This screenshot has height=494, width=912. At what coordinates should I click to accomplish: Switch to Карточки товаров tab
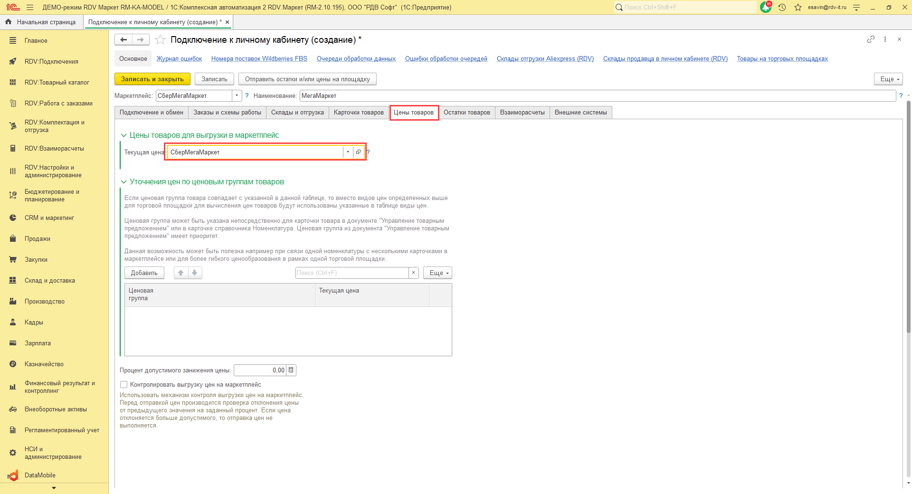coord(359,113)
